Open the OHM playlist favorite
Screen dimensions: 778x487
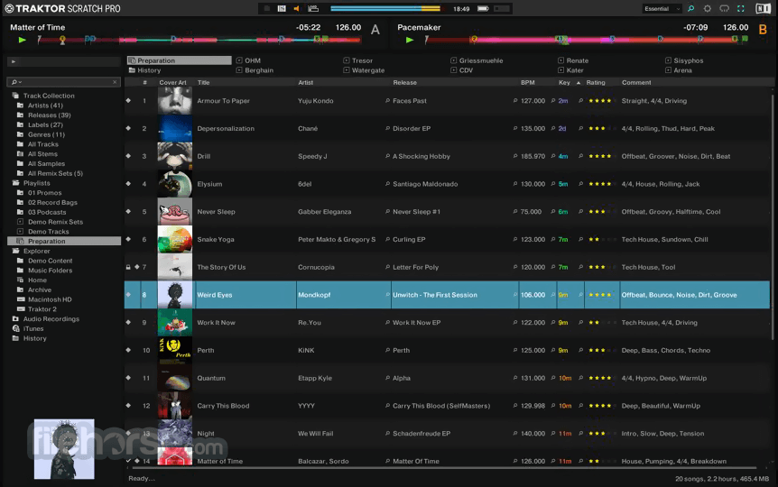(248, 60)
